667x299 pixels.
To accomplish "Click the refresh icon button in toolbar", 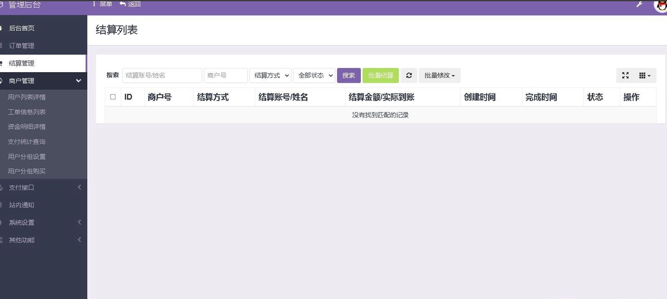I will pyautogui.click(x=409, y=76).
